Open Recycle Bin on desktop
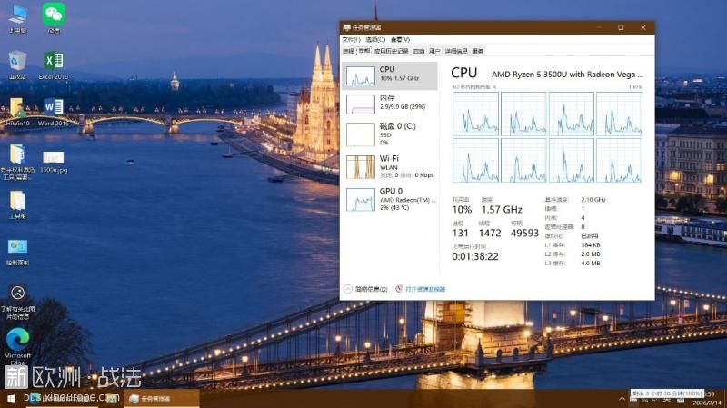727x408 pixels. (17, 64)
